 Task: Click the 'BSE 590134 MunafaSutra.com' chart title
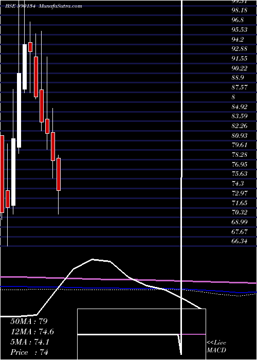pos(44,6)
